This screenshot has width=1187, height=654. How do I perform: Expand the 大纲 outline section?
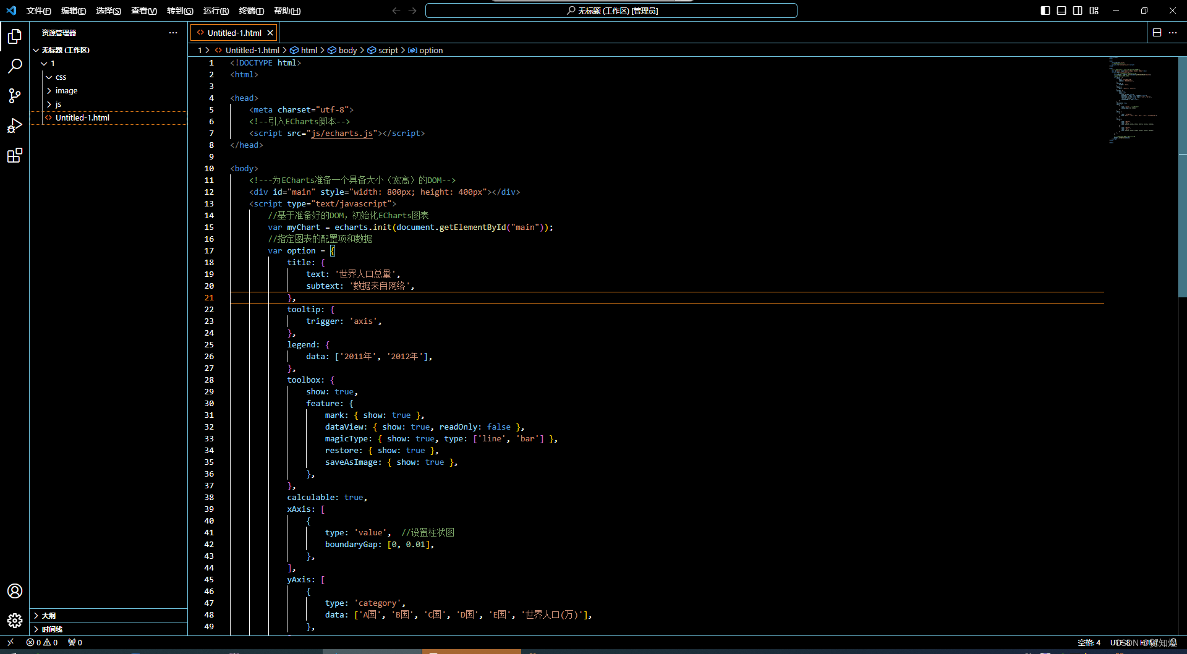[108, 615]
